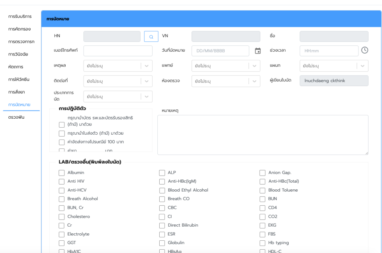Click the clock time picker icon
This screenshot has height=253, width=382.
click(364, 50)
